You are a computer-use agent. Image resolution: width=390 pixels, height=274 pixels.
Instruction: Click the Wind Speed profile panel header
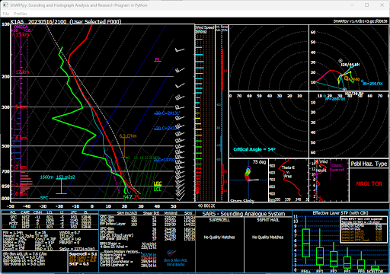point(205,29)
